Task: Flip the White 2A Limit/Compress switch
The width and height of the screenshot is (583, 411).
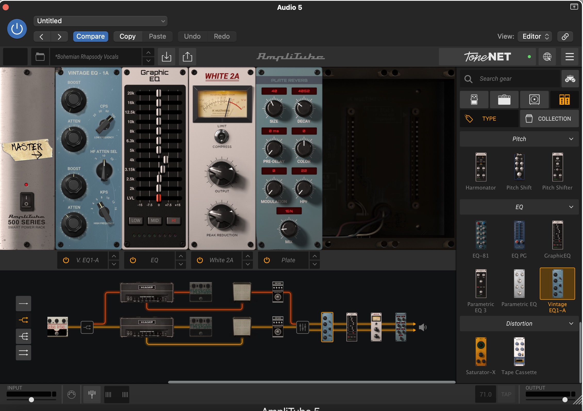Action: tap(222, 136)
